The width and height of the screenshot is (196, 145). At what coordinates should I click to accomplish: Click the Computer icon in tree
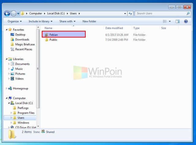coord(10,98)
